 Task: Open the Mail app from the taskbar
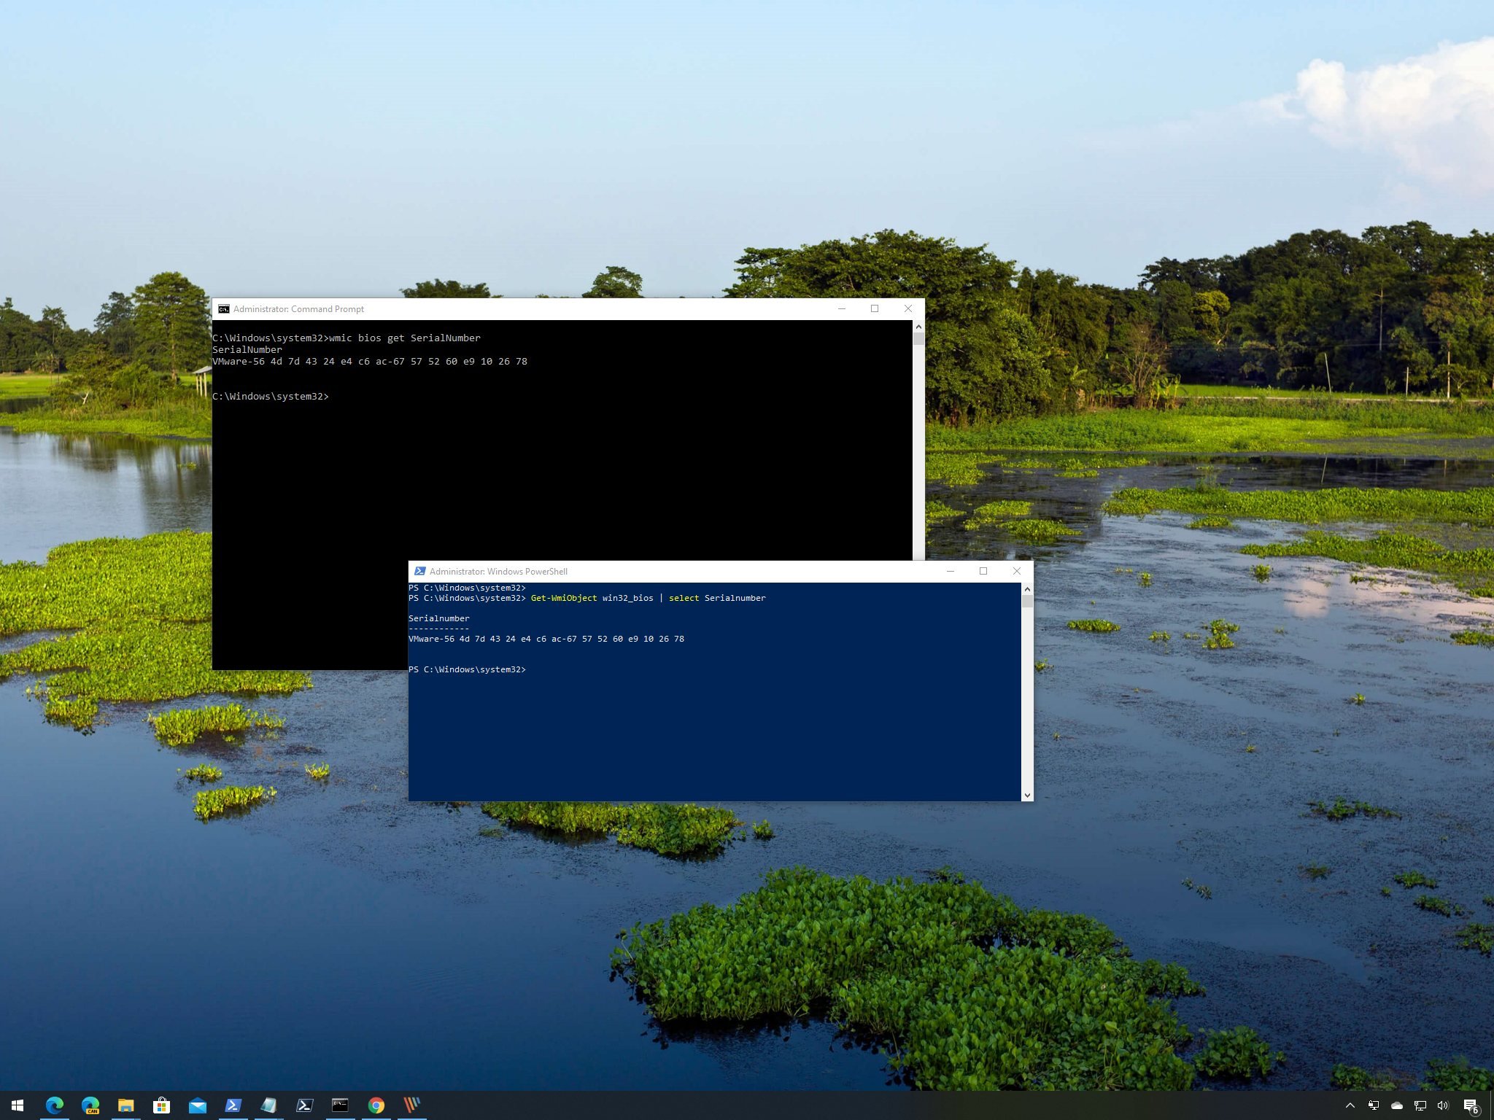[197, 1105]
